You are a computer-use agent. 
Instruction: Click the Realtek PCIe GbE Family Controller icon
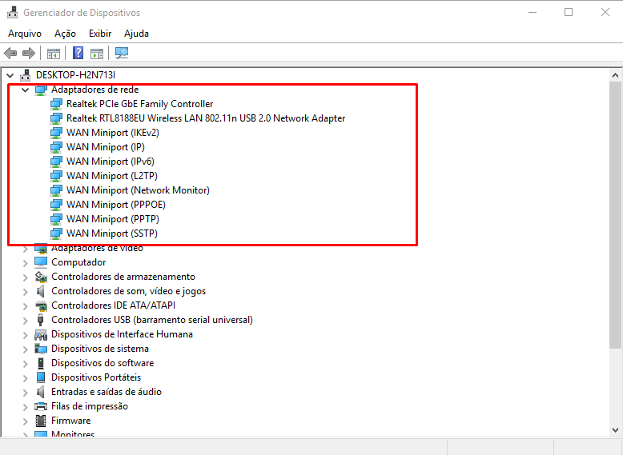[56, 104]
